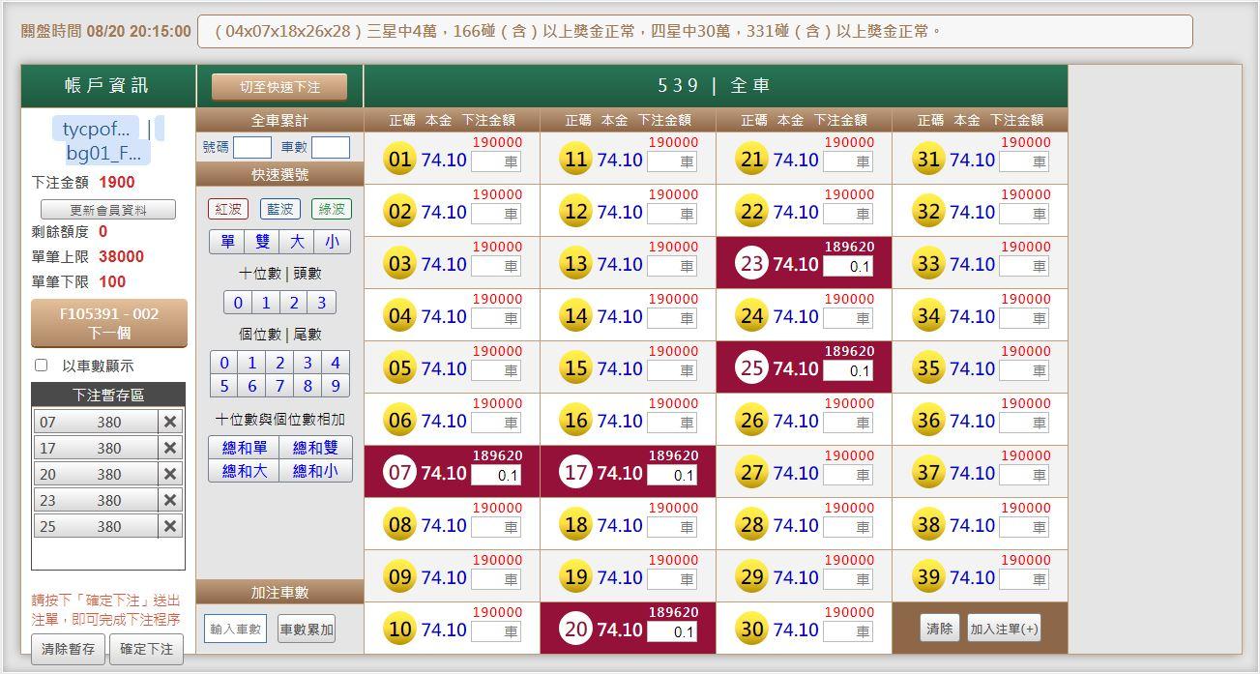Viewport: 1260px width, 674px height.
Task: Remove entry 07 from pending bets
Action: tap(170, 422)
